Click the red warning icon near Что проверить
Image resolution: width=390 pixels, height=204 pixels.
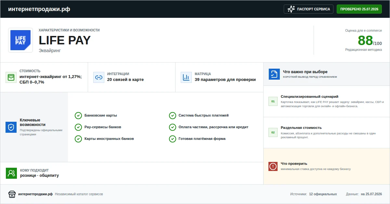pyautogui.click(x=273, y=166)
